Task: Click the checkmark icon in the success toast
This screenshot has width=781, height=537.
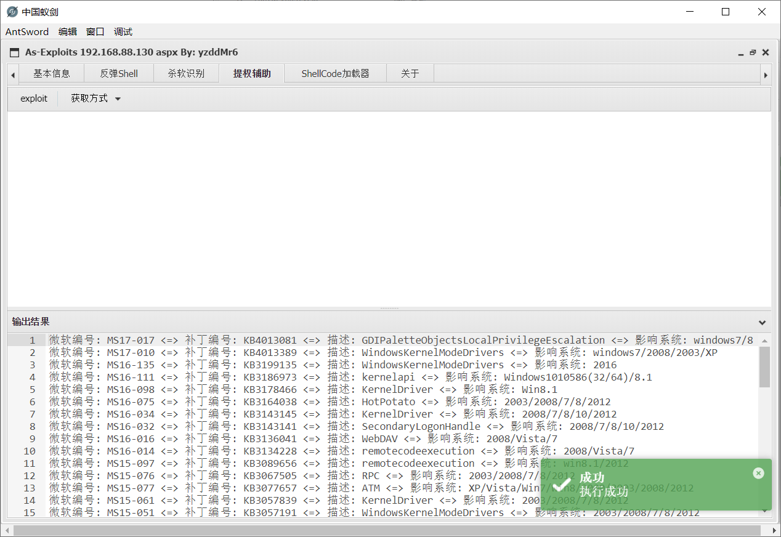Action: point(562,484)
